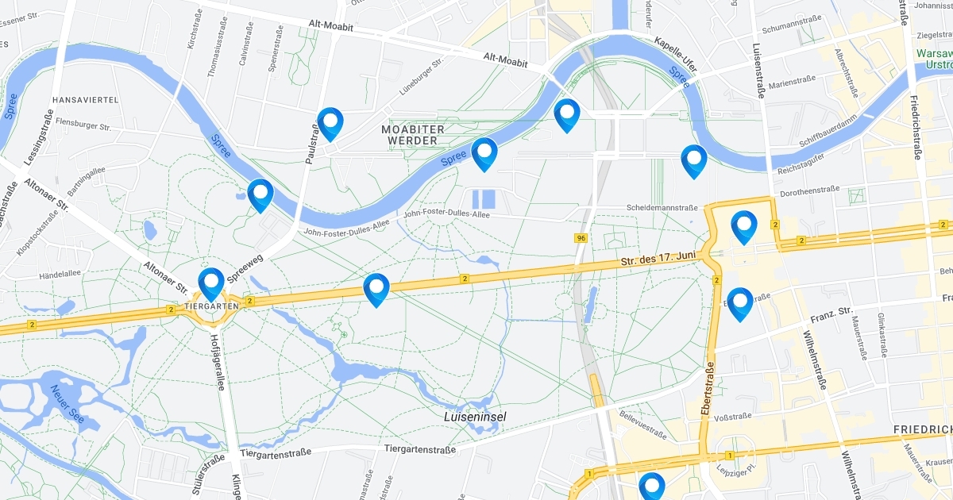The height and width of the screenshot is (500, 953).
Task: Click the pin just east of Ebertstraße
Action: tap(740, 304)
